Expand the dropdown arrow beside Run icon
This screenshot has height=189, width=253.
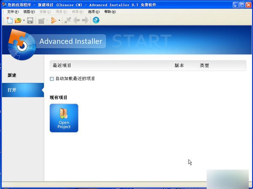(59, 20)
